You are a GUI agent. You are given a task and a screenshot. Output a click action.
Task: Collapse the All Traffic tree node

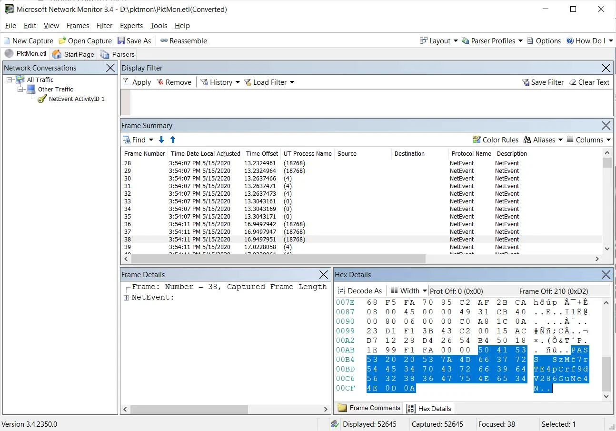click(10, 80)
